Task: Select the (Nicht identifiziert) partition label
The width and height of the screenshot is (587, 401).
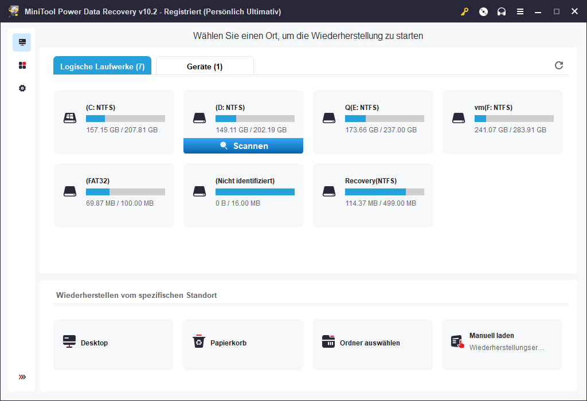Action: [x=245, y=181]
